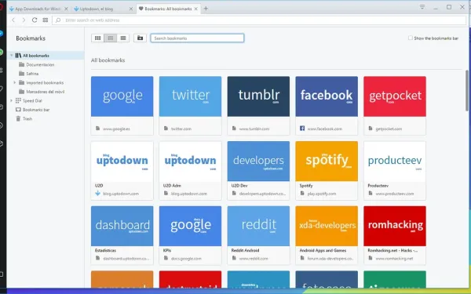
Task: Open the romhacking bookmark thumbnail
Action: point(395,226)
